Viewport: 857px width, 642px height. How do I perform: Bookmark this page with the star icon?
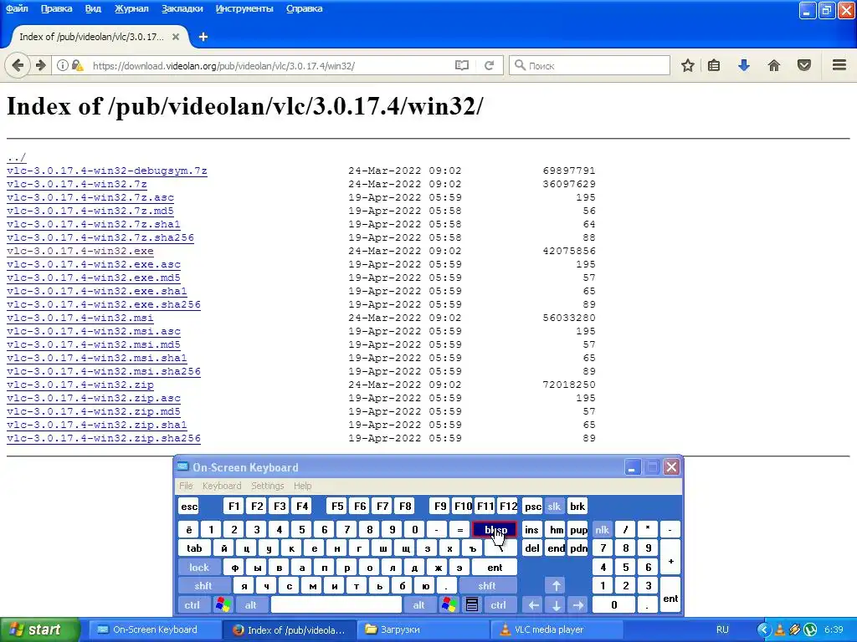click(x=688, y=65)
